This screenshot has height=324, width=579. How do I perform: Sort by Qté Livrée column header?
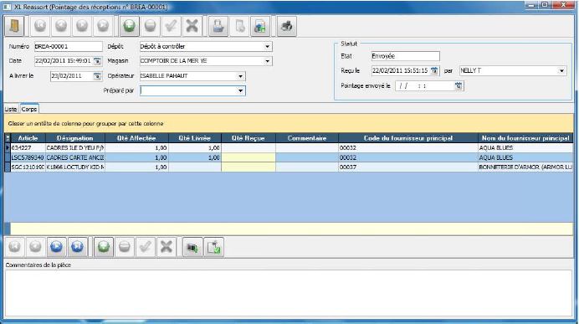(x=195, y=138)
